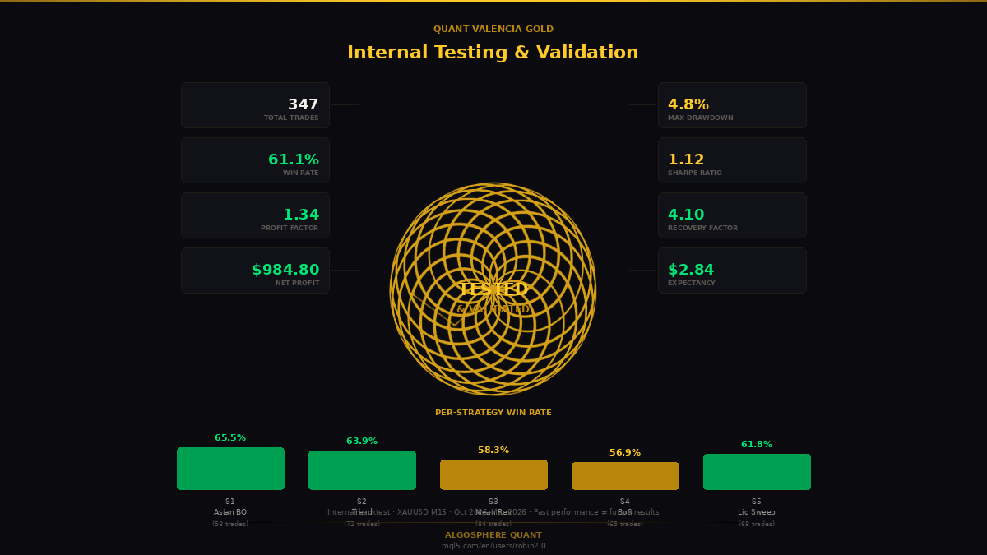987x555 pixels.
Task: Click the green S1 Asian BO bar
Action: (230, 469)
